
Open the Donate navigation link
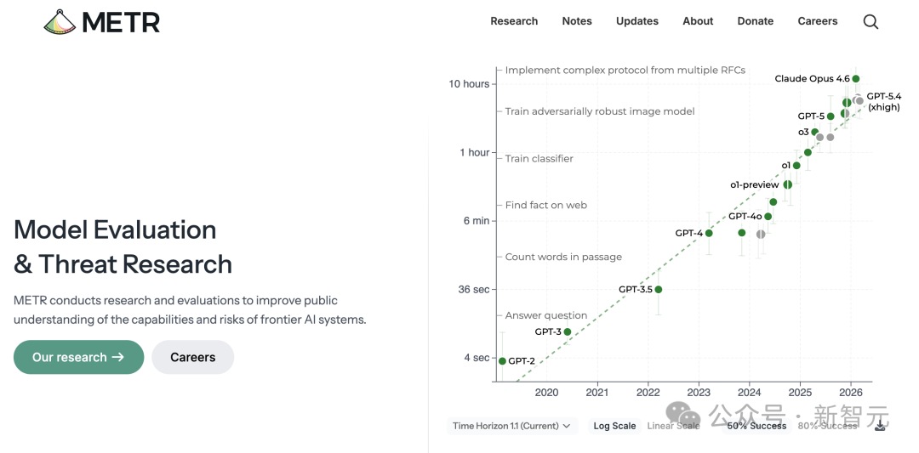tap(756, 21)
